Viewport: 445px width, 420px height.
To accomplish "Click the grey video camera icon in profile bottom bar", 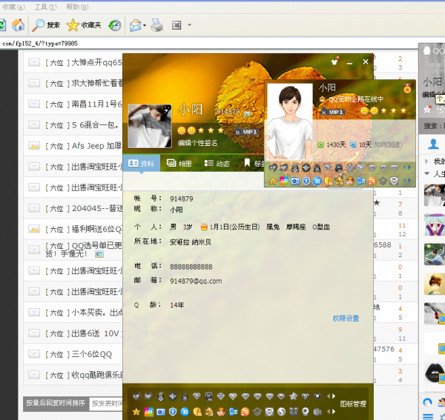I will tap(317, 412).
